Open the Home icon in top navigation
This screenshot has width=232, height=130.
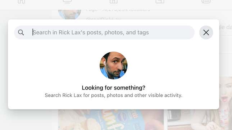tap(21, 1)
